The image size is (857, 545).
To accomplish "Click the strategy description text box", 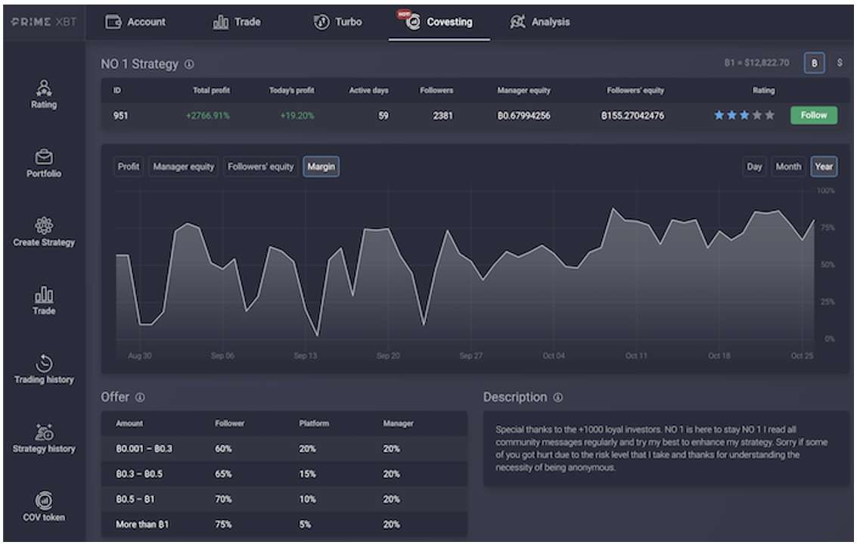I will tap(666, 448).
